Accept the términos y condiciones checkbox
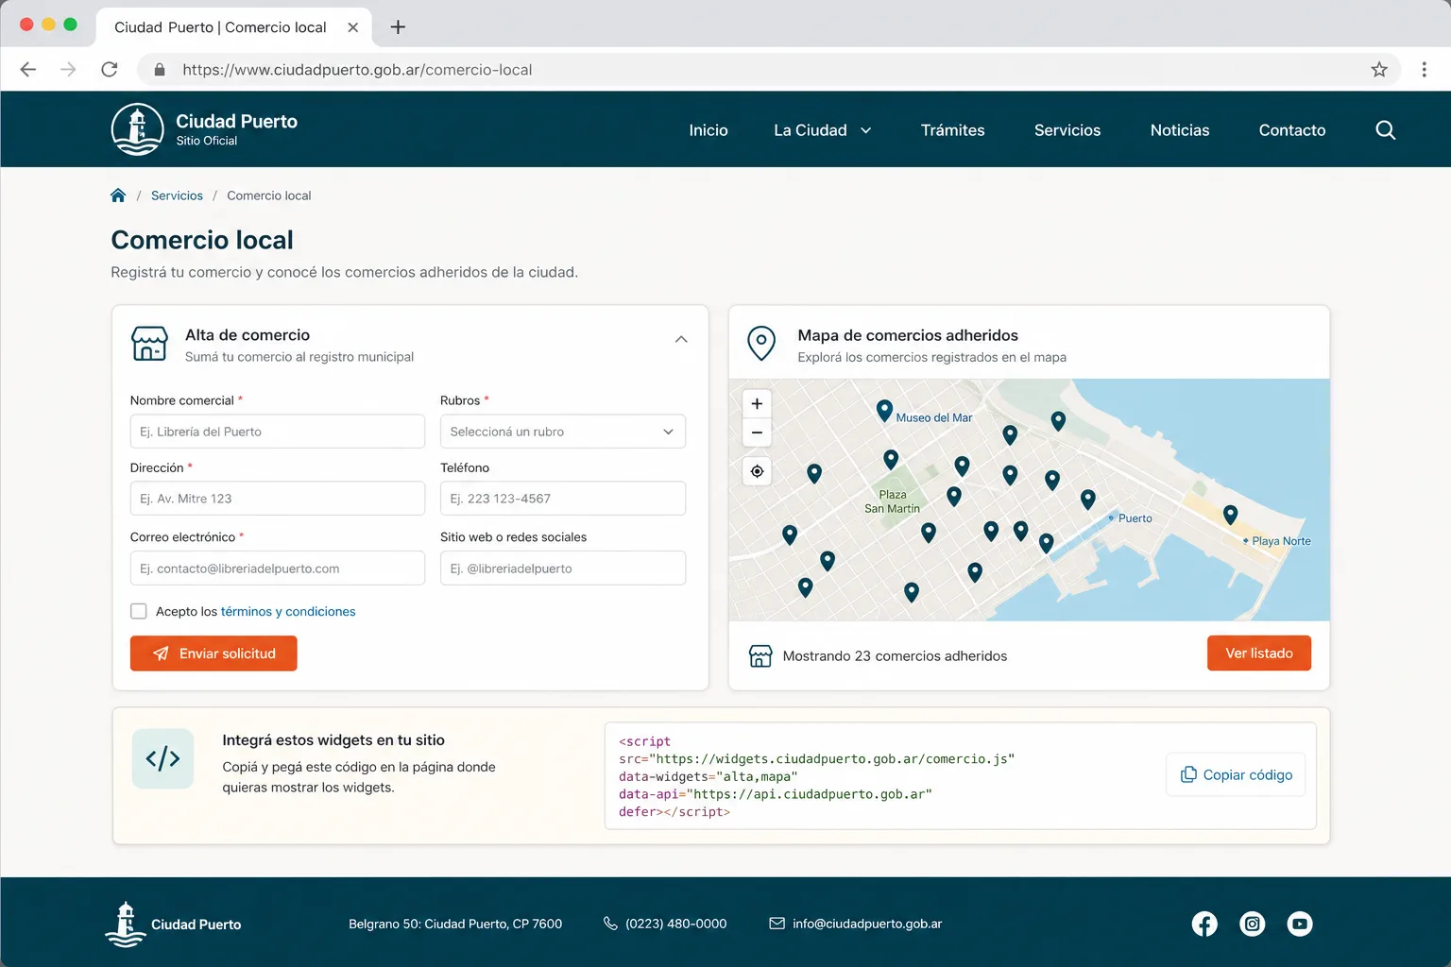The width and height of the screenshot is (1451, 967). [139, 611]
